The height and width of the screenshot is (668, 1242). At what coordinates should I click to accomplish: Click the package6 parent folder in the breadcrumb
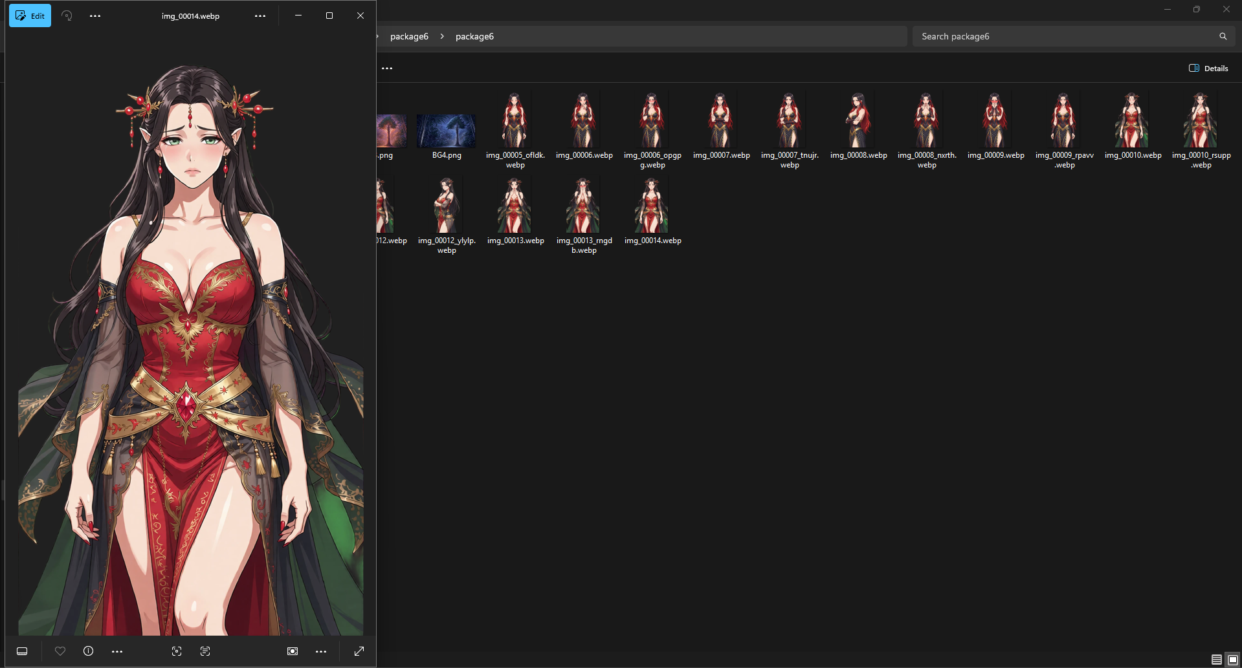pos(409,36)
